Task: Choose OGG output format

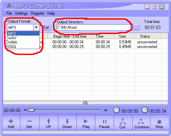Action: [x=23, y=47]
